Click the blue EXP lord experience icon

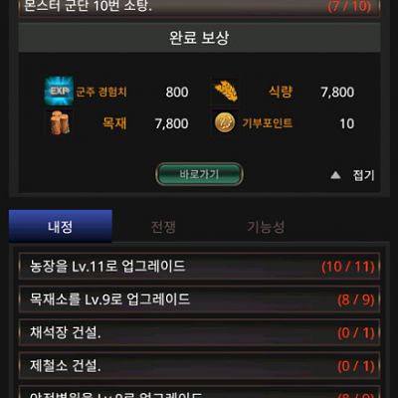coord(59,91)
